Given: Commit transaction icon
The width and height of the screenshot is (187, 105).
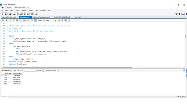Looking at the screenshot, I should click(x=28, y=20).
